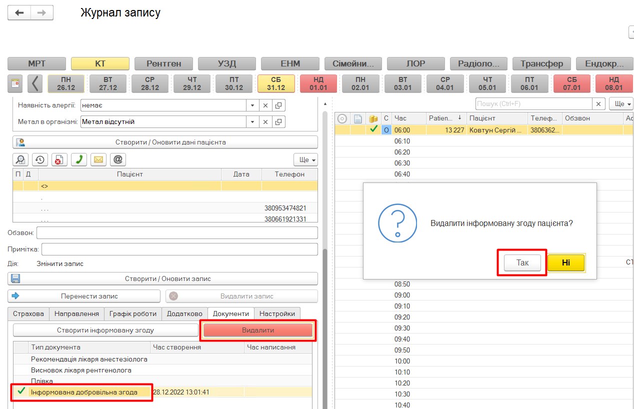Click the patient search magnifier icon

click(x=20, y=159)
